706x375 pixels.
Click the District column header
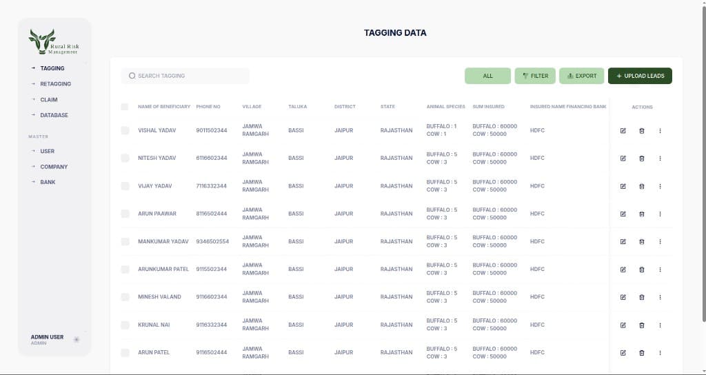345,107
